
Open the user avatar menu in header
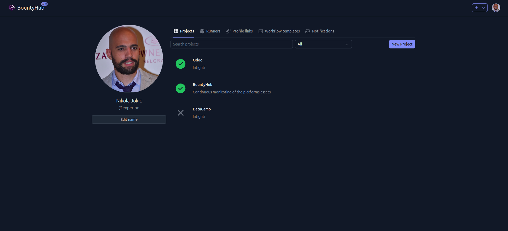click(x=496, y=8)
